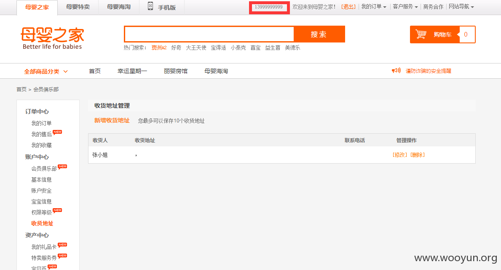Open 权限等级 in sidebar

click(x=41, y=212)
